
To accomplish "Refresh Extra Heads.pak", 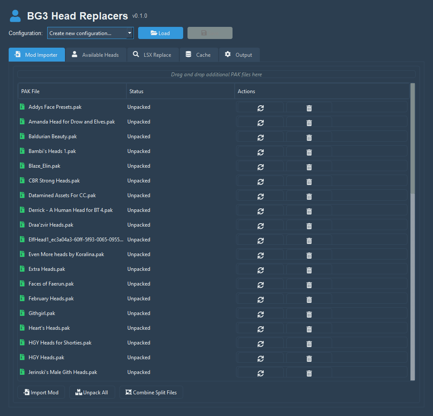I will click(x=260, y=270).
